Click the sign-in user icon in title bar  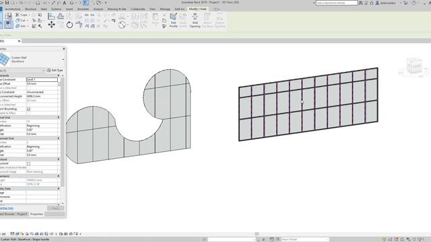click(x=377, y=3)
